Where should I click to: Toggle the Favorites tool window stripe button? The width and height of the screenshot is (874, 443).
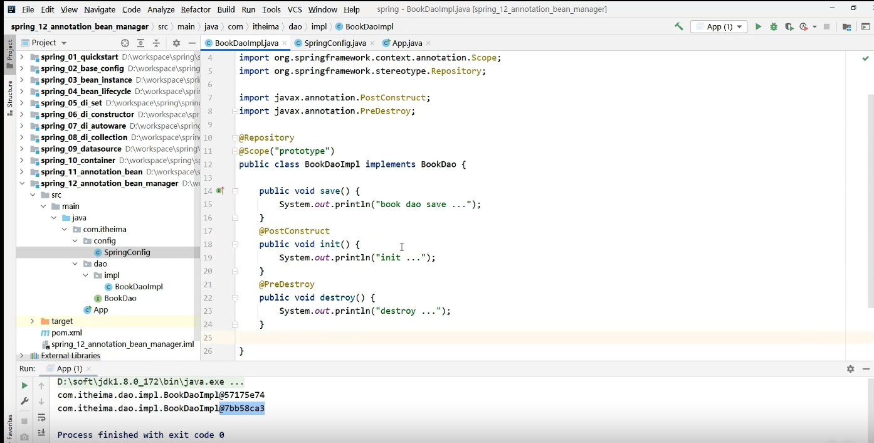pos(9,429)
